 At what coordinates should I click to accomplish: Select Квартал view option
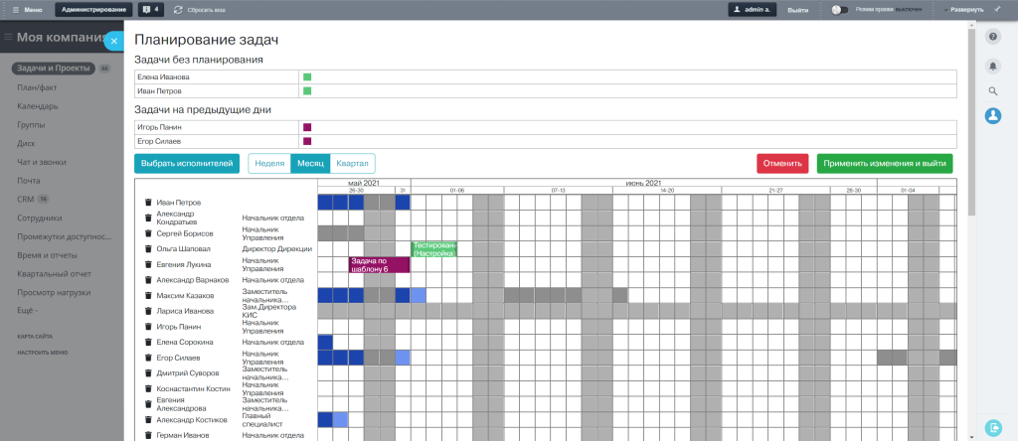tap(353, 164)
